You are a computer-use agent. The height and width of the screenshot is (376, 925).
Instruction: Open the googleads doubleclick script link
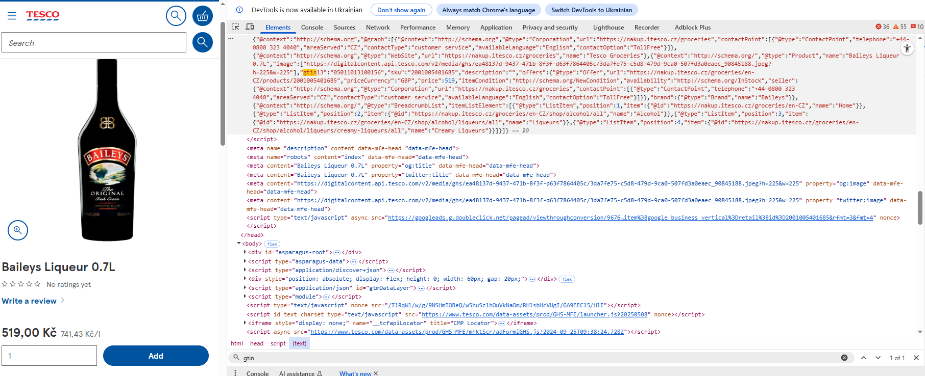[630, 218]
